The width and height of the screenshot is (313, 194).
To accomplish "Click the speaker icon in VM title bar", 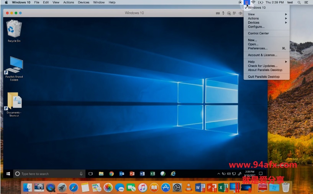I will tap(240, 13).
